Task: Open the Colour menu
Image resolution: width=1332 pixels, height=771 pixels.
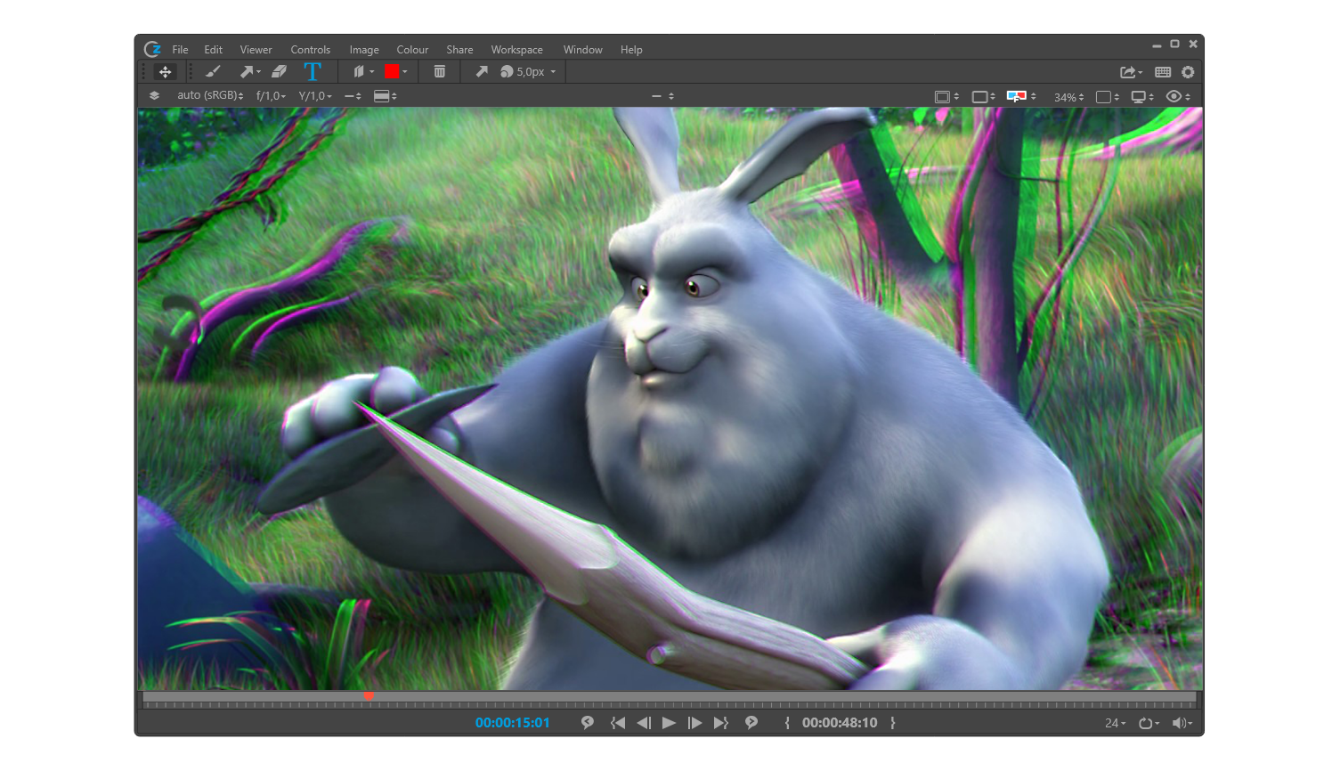Action: [412, 50]
